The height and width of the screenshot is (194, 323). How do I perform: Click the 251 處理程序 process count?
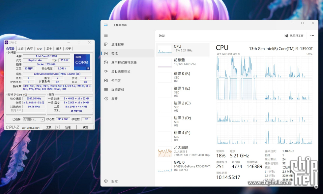(x=220, y=166)
